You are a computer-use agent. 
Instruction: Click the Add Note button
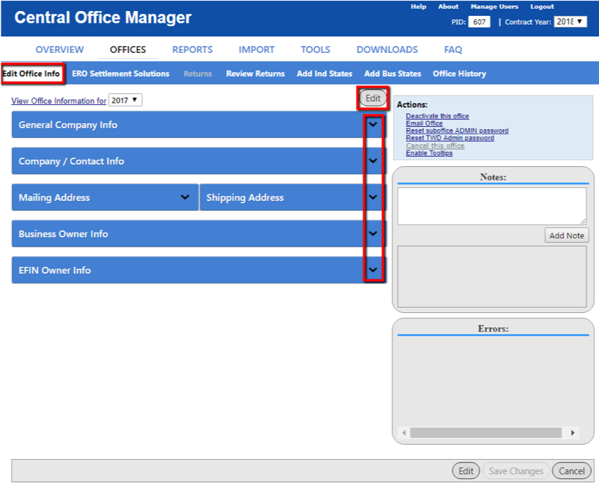[x=567, y=235]
